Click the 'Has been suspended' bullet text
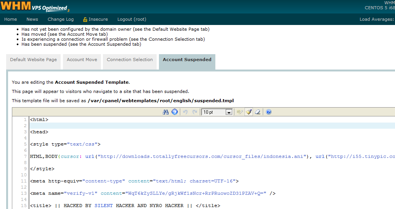 [x=81, y=44]
